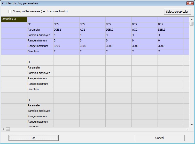Select the AG1 parameter cell

pos(92,30)
